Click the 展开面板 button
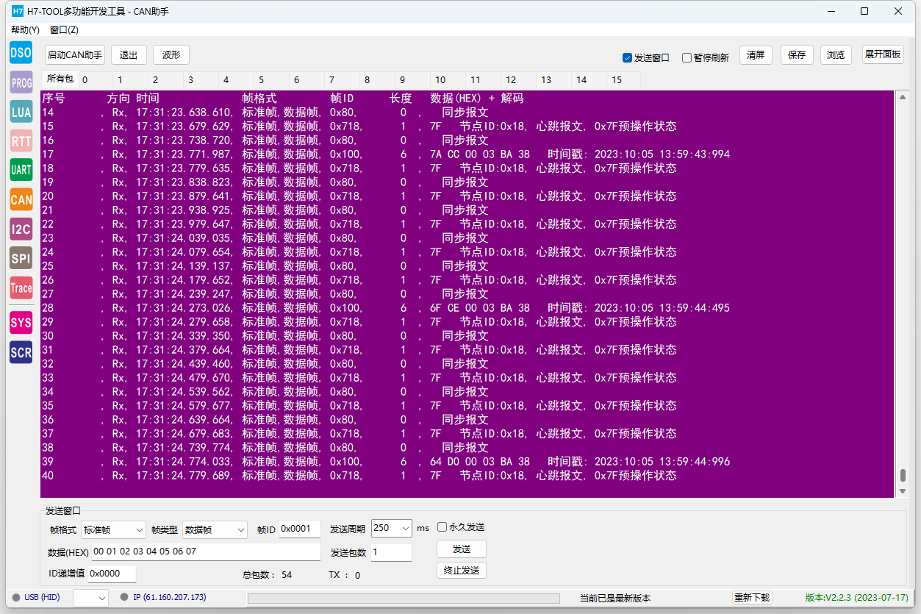Viewport: 921px width, 614px height. click(x=883, y=54)
